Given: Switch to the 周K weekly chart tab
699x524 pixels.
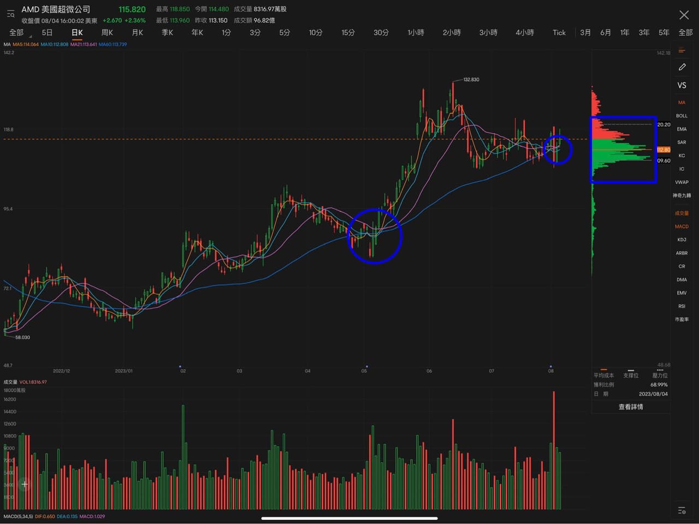Looking at the screenshot, I should pyautogui.click(x=107, y=33).
